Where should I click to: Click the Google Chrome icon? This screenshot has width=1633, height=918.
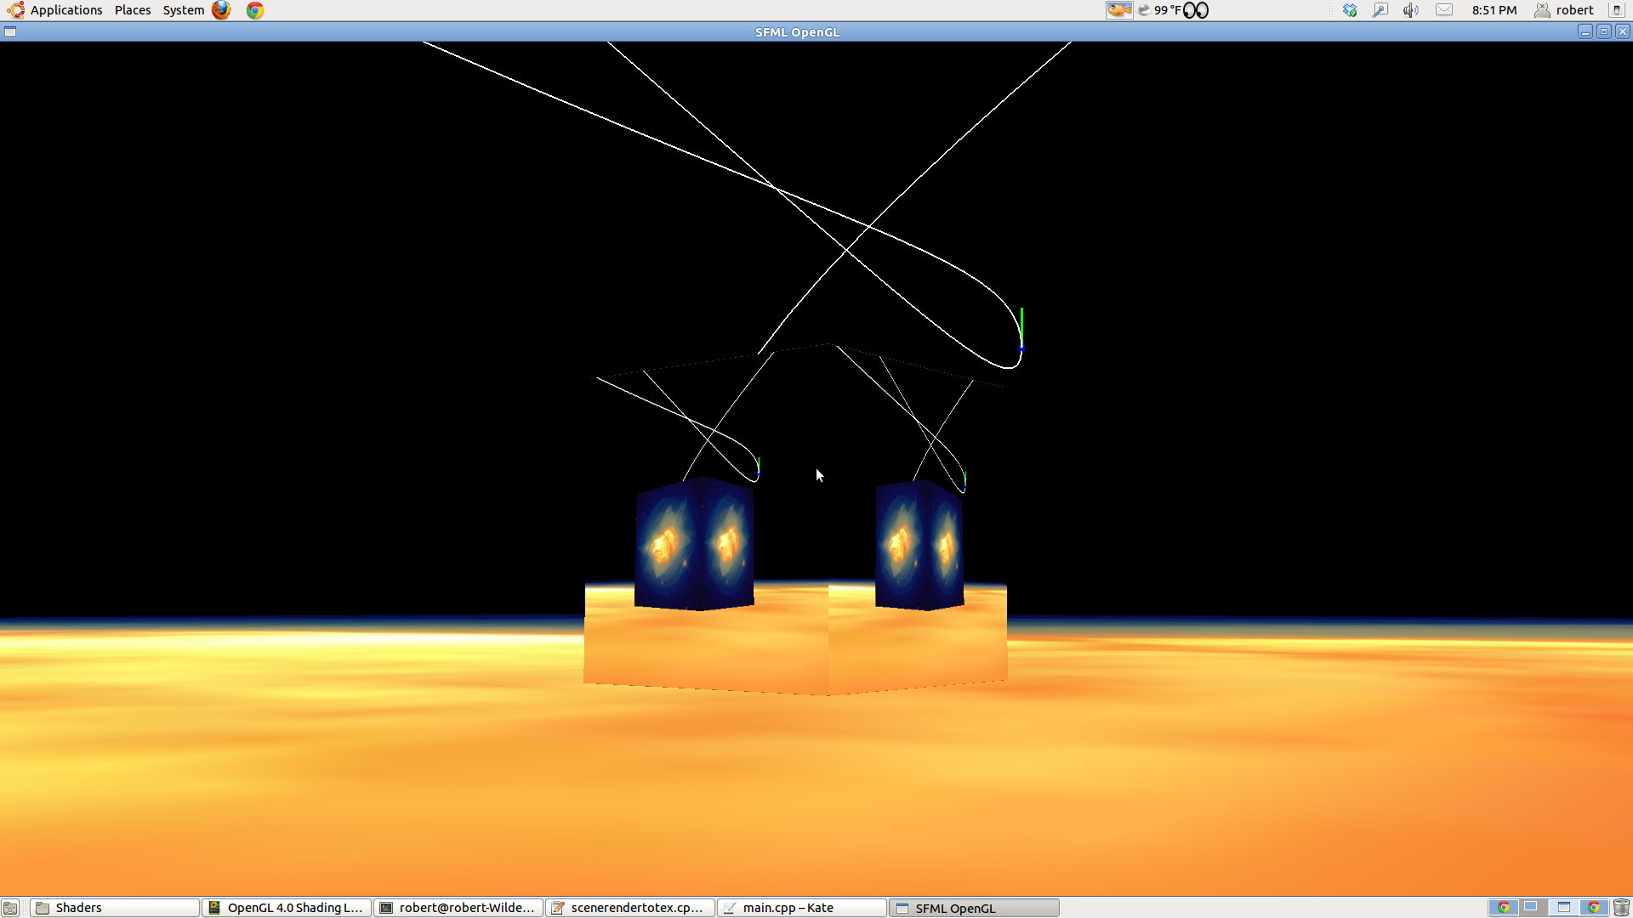click(253, 10)
